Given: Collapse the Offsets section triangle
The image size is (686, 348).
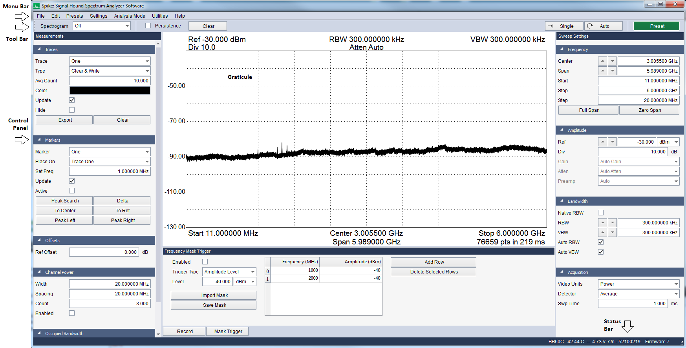Looking at the screenshot, I should click(39, 241).
